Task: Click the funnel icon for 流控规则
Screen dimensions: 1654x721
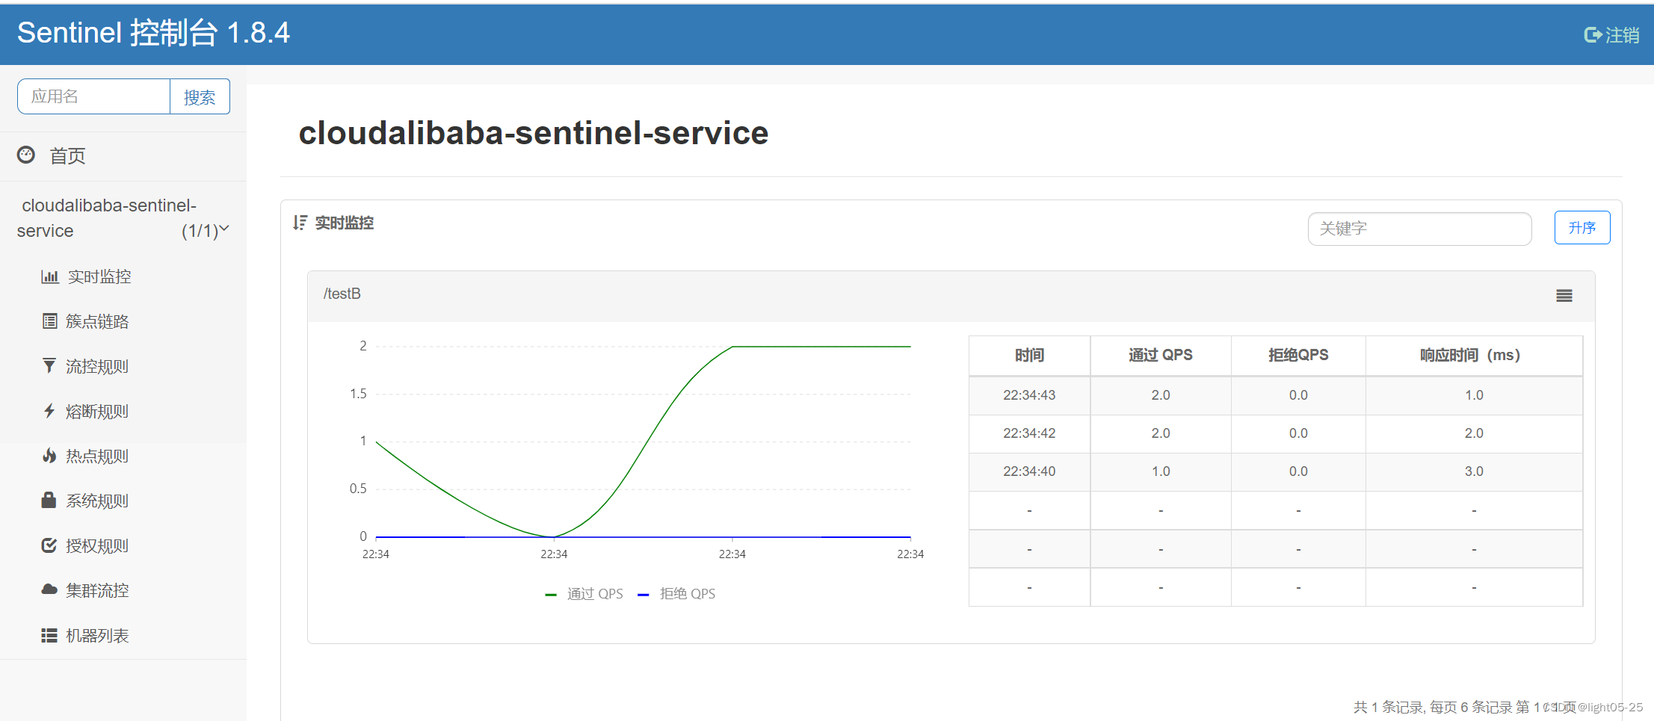Action: (49, 366)
